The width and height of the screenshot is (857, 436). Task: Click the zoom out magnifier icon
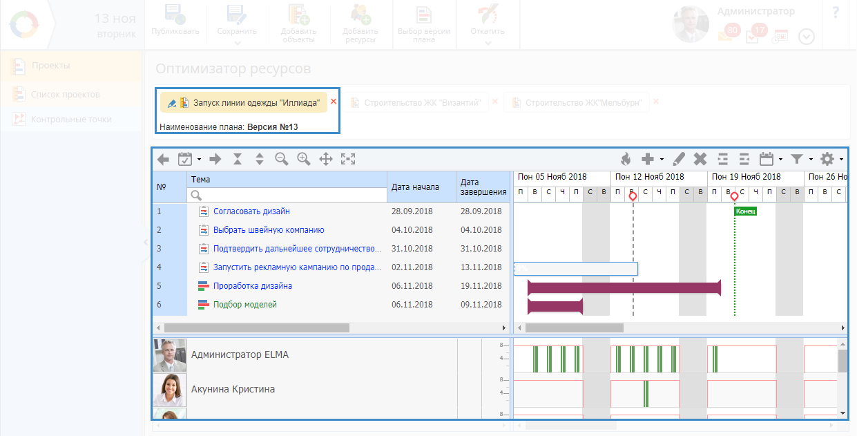point(281,159)
